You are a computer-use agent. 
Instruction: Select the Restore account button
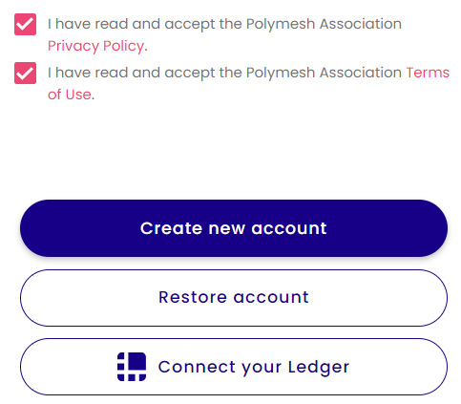(234, 298)
